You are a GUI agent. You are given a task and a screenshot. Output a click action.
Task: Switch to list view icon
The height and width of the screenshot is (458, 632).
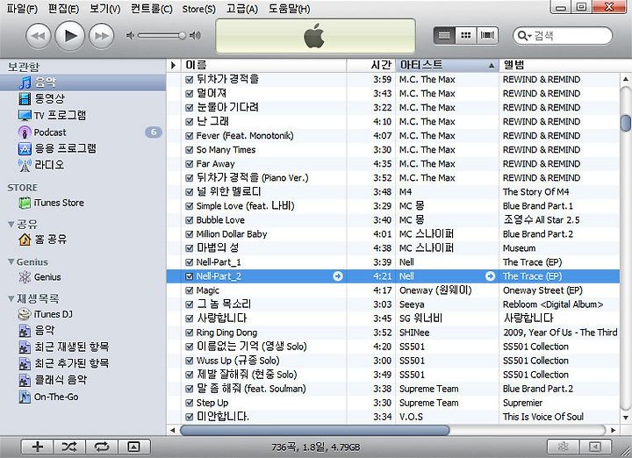click(x=444, y=35)
